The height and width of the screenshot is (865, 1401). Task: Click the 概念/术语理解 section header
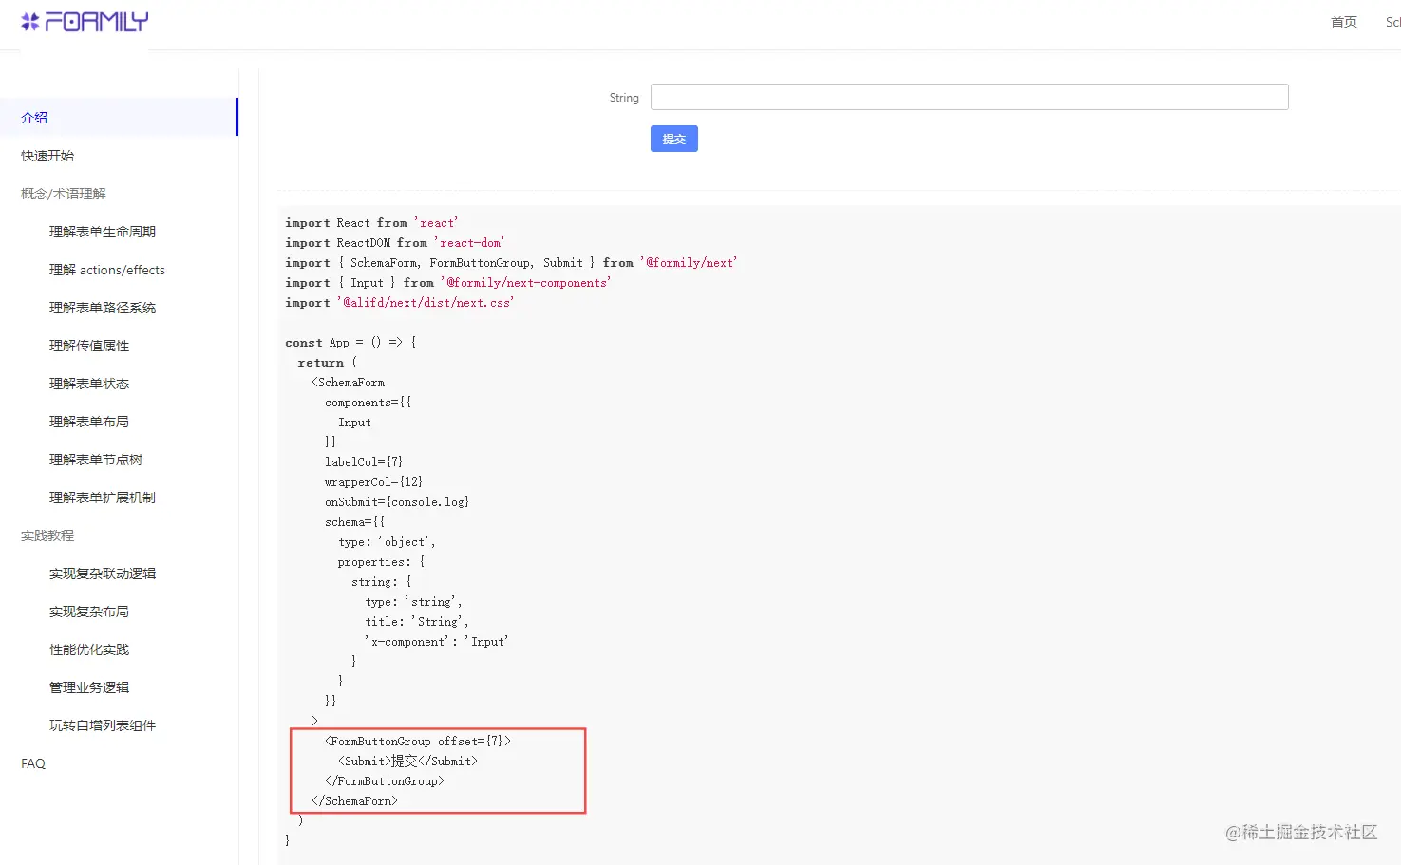(x=64, y=194)
